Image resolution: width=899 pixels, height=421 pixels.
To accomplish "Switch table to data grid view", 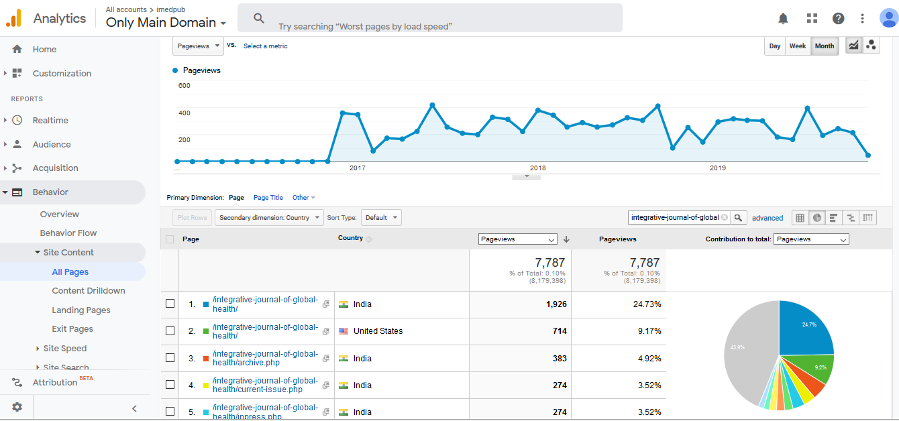I will pos(800,218).
